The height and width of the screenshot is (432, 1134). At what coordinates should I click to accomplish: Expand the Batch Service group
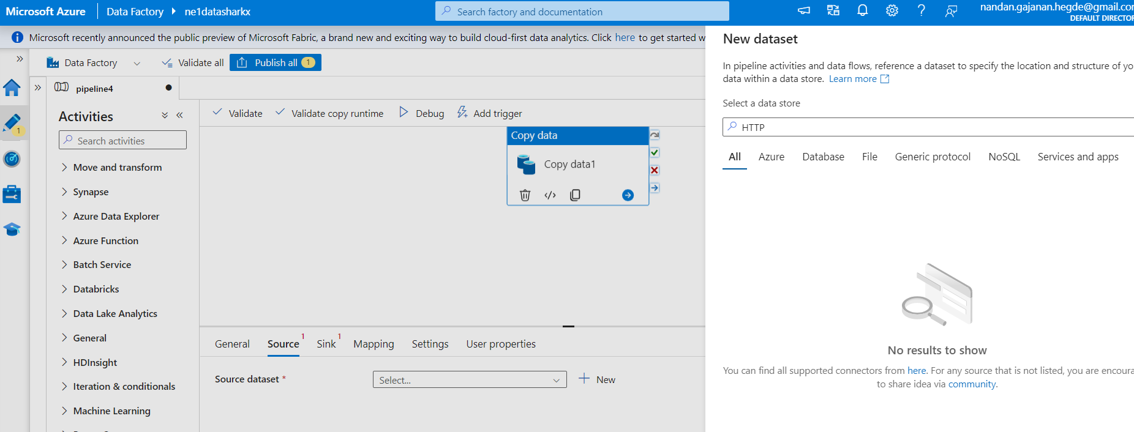96,264
